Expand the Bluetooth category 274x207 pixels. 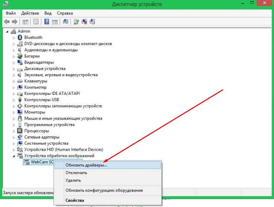(14, 38)
